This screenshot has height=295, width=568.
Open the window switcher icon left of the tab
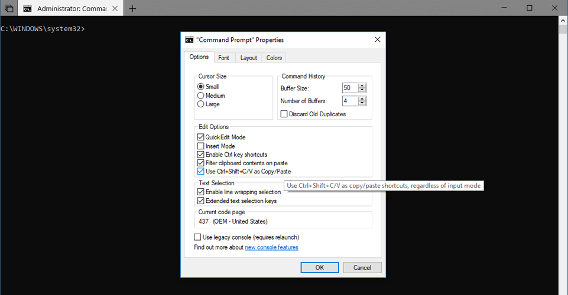click(x=9, y=8)
